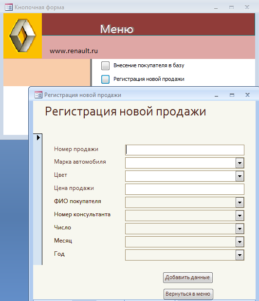
Task: Open the Цвет dropdown arrow
Action: 240,176
